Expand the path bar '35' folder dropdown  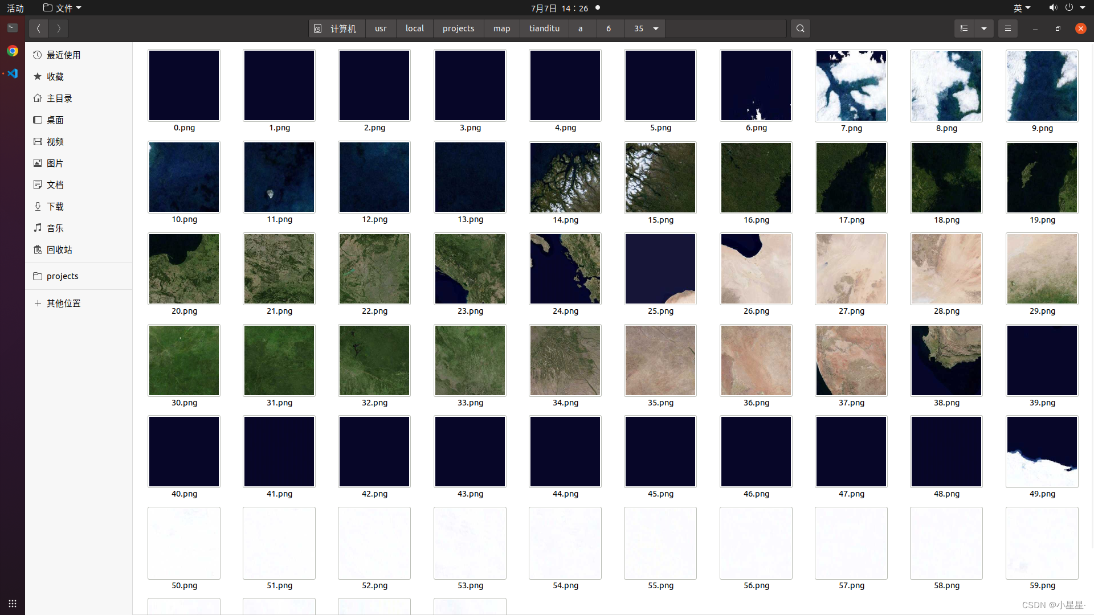point(656,28)
